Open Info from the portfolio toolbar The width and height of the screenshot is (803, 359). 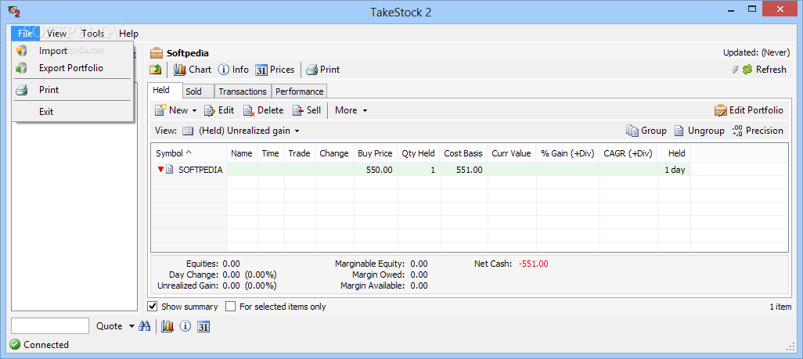click(233, 70)
